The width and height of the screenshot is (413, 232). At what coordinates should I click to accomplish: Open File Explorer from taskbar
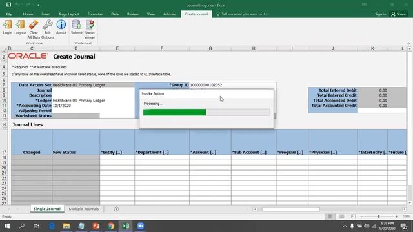[66, 226]
